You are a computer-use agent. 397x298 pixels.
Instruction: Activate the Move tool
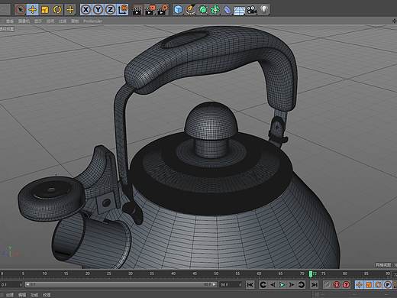(x=33, y=10)
